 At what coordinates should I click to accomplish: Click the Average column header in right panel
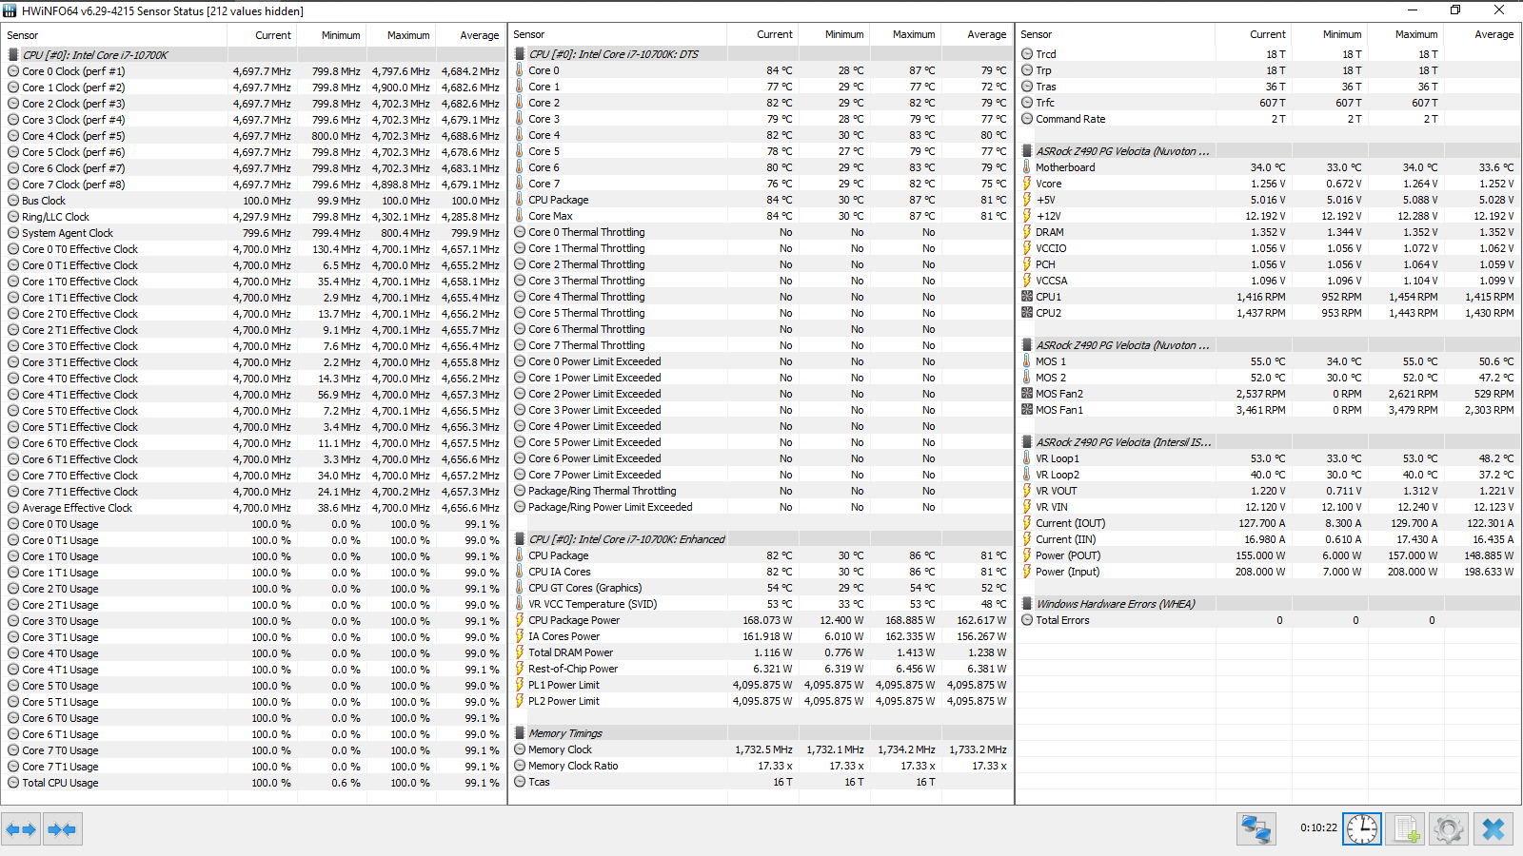[x=1481, y=34]
